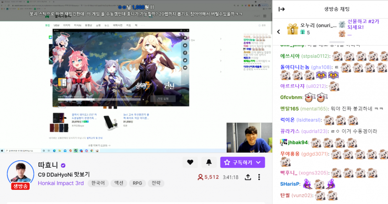Click the verified badge next to 따효니
Image resolution: width=388 pixels, height=204 pixels.
coord(63,165)
